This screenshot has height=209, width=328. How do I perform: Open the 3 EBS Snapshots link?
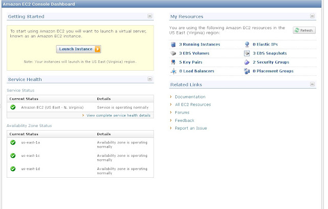[270, 53]
